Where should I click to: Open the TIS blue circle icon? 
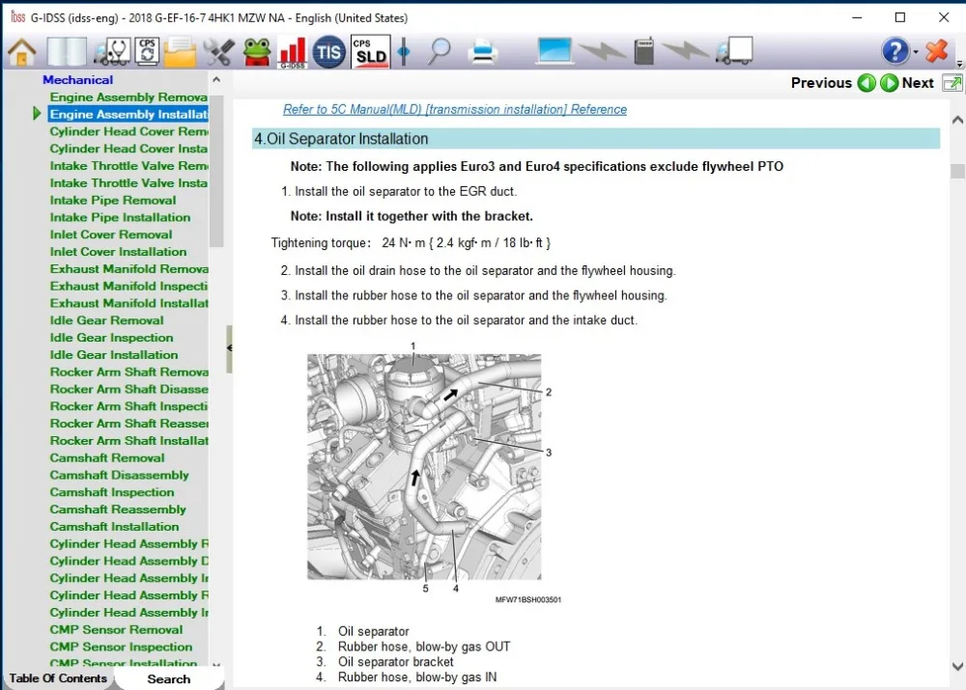[328, 52]
